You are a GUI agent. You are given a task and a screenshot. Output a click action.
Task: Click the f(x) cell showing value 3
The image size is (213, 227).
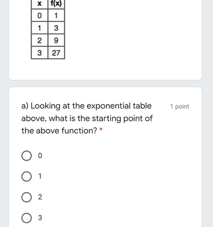point(56,28)
